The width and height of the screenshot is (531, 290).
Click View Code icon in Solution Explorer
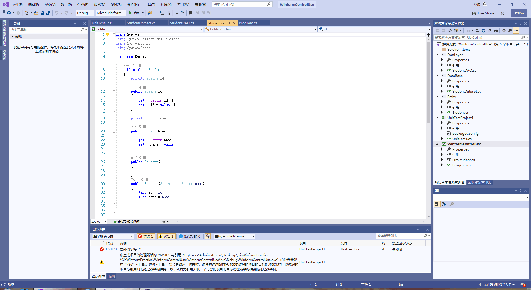pyautogui.click(x=504, y=30)
